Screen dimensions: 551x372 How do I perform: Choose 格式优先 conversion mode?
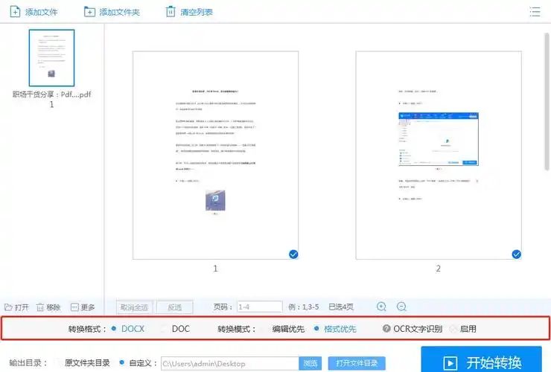coord(317,328)
